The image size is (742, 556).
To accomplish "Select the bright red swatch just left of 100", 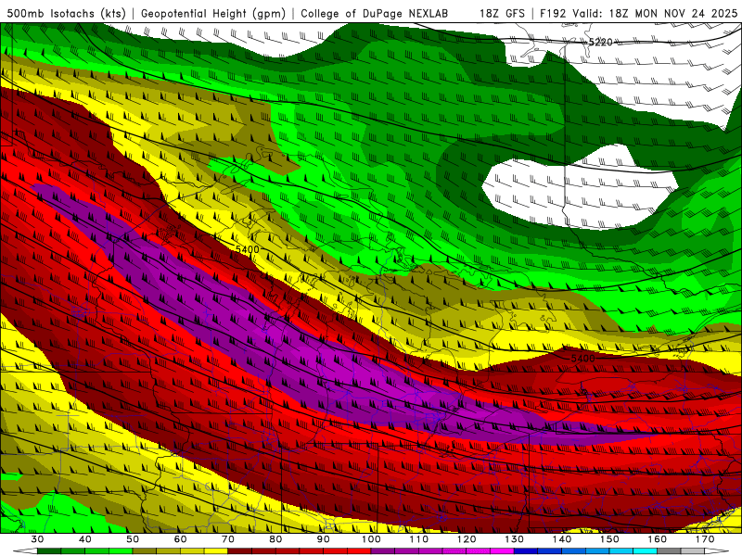I will [x=359, y=551].
